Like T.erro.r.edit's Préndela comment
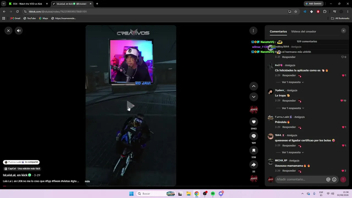The width and height of the screenshot is (352, 198). click(344, 127)
